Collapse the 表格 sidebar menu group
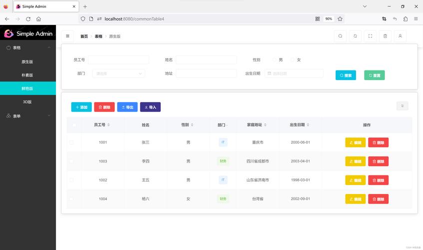This screenshot has width=423, height=250. pos(28,47)
